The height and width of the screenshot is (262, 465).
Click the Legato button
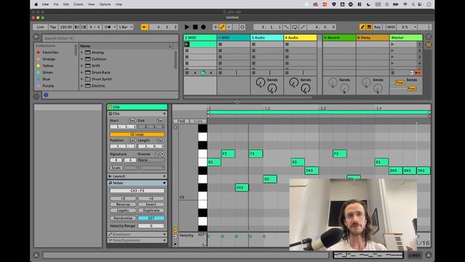pos(123,210)
